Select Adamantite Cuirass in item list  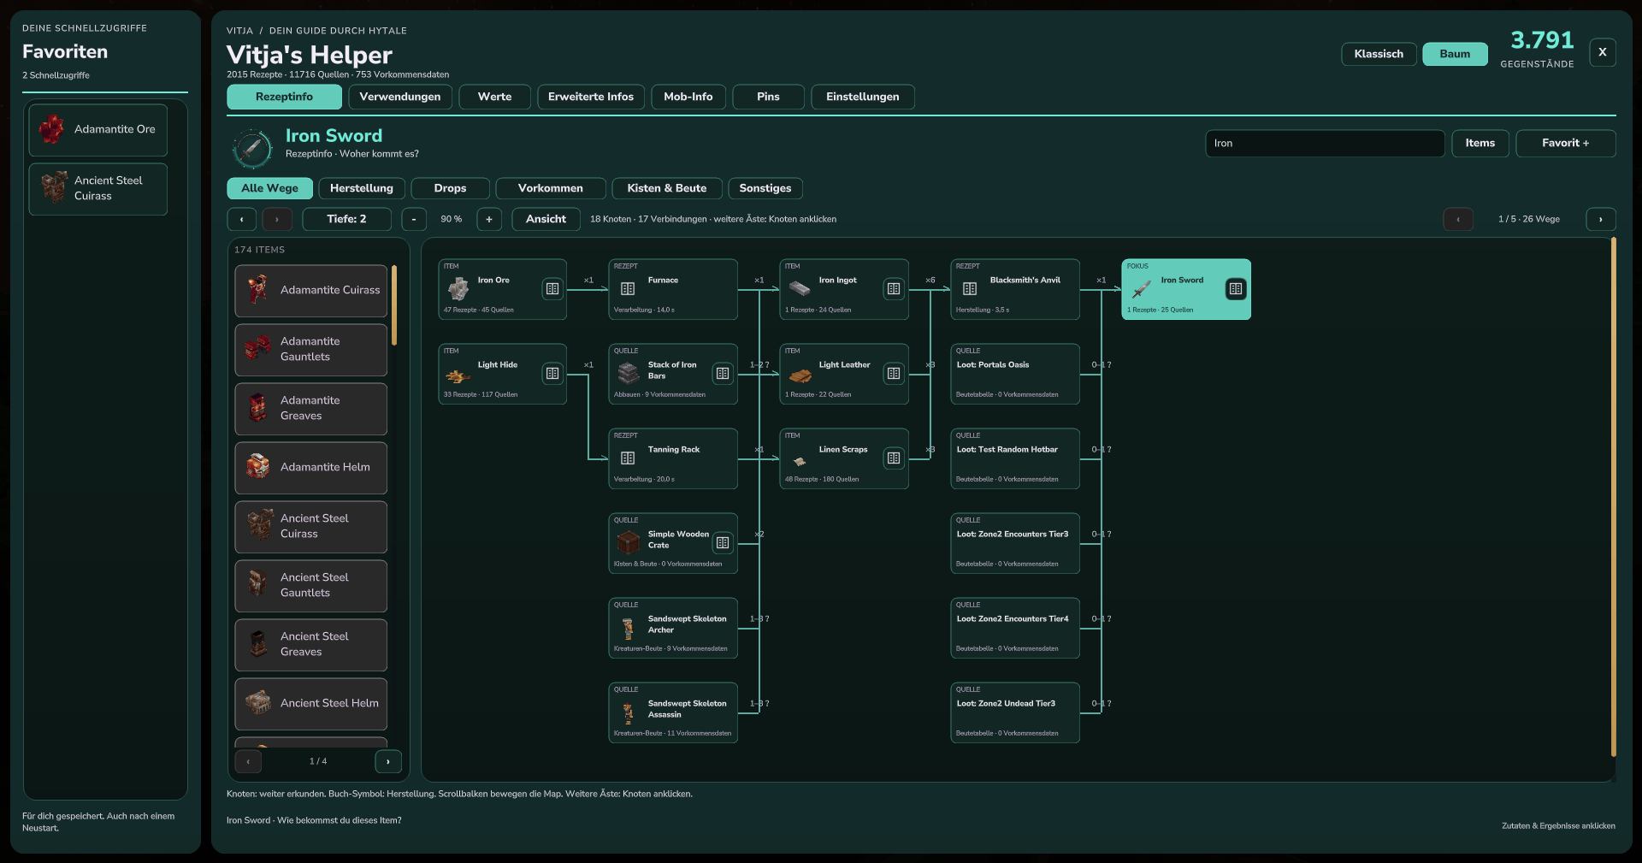point(311,291)
